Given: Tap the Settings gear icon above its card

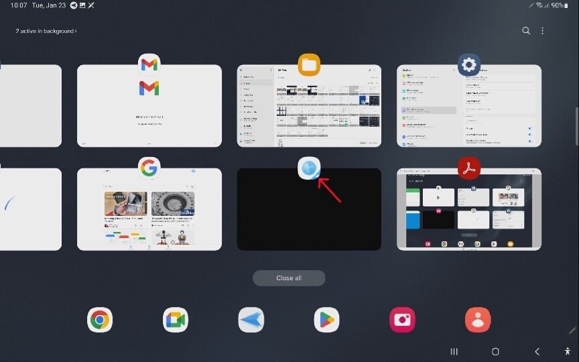Looking at the screenshot, I should (469, 64).
